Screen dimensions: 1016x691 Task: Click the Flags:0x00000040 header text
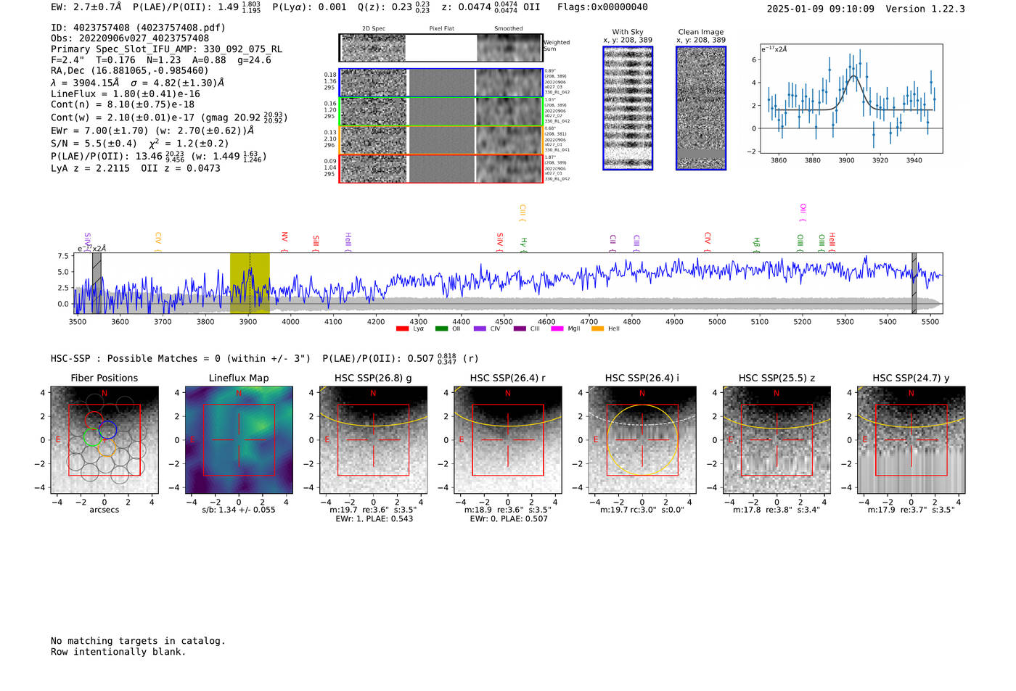tap(602, 7)
